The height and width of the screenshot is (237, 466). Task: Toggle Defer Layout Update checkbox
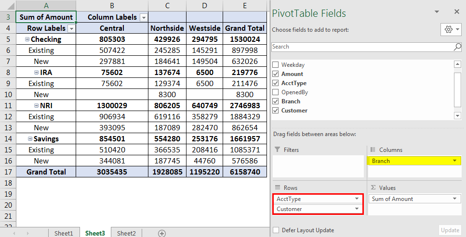pos(276,230)
